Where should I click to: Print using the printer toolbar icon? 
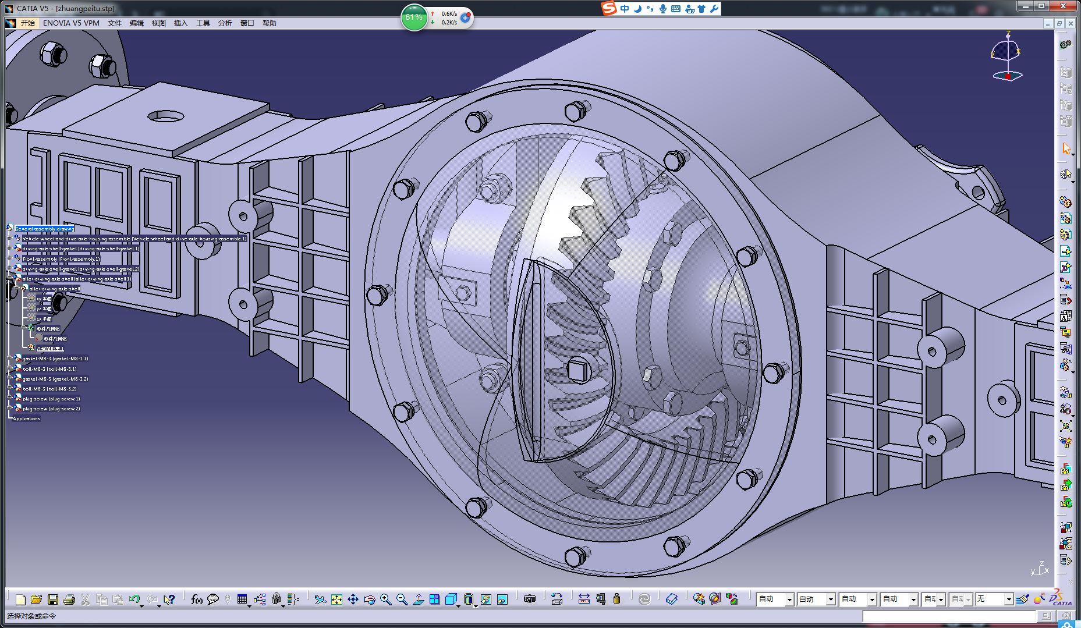tap(69, 599)
